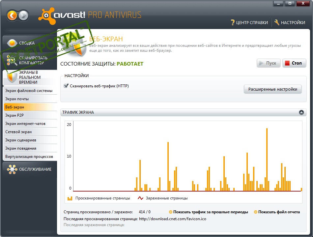Viewport: 313px width, 237px height.
Task: Toggle Сканировать веб-трафик (HTTP) checkbox
Action: click(x=66, y=86)
